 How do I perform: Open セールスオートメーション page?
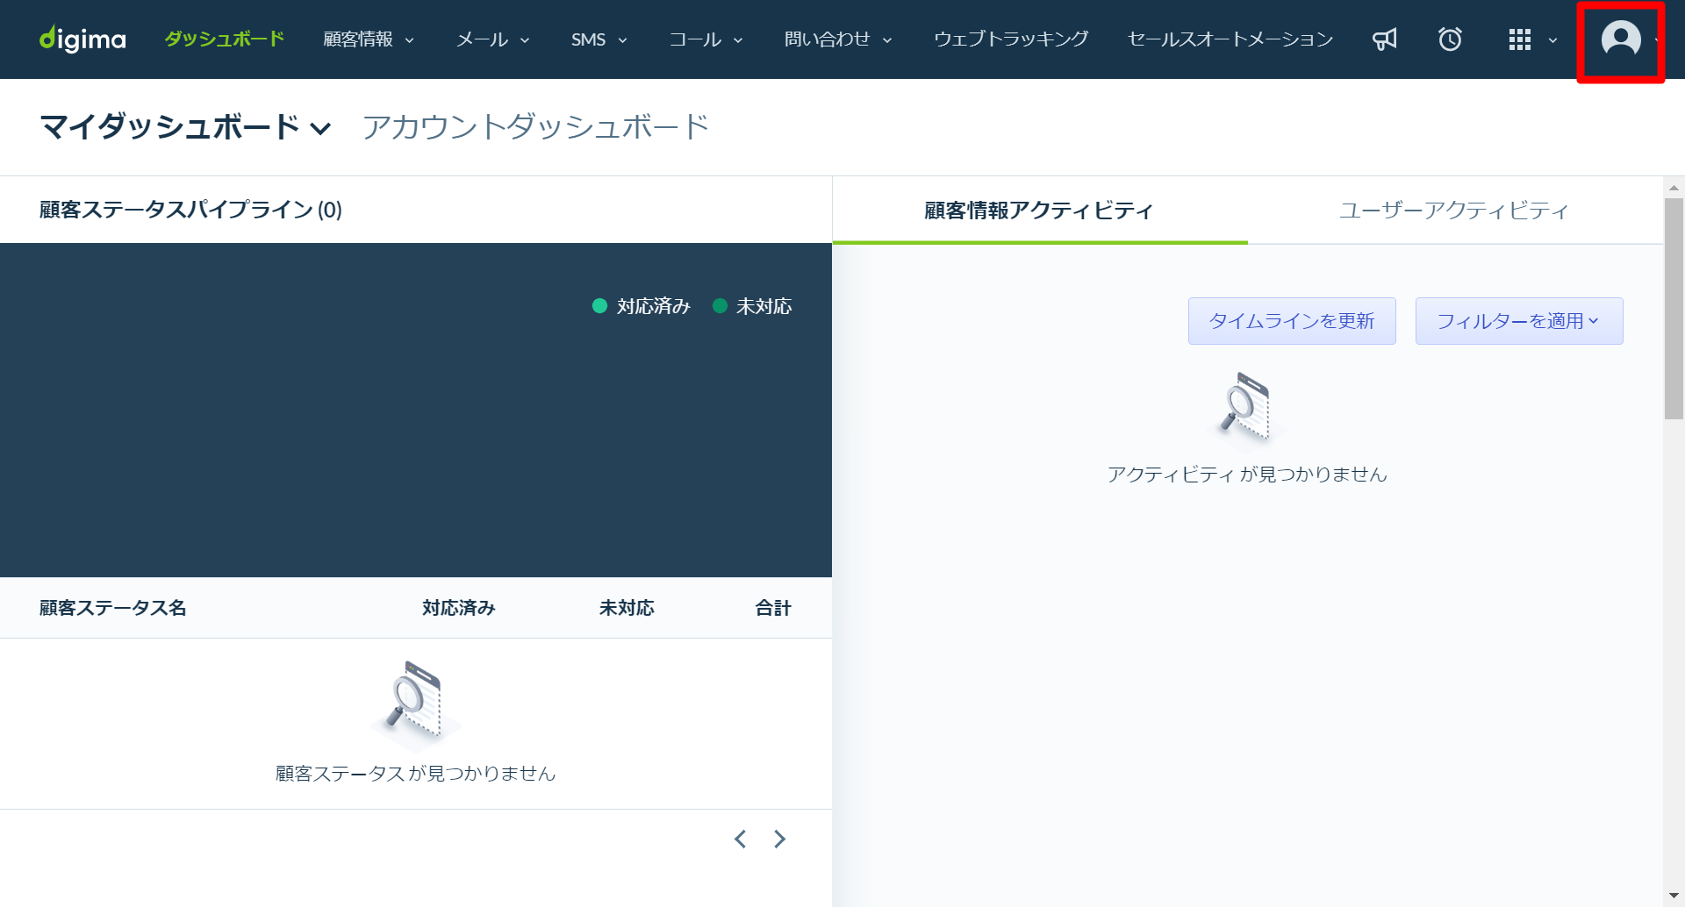(x=1230, y=39)
